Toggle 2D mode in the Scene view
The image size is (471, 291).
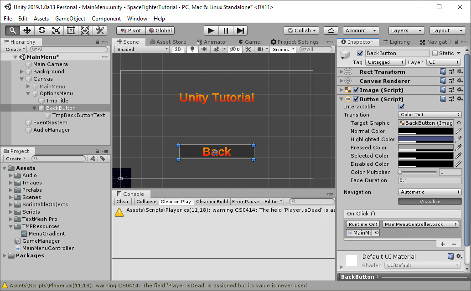177,49
